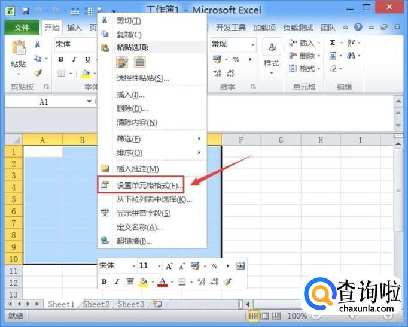Toggle Bold in the mini toolbar
The height and width of the screenshot is (327, 408).
[x=104, y=281]
